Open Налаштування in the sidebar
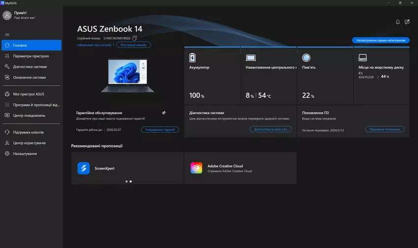418x248 pixels. (x=25, y=154)
